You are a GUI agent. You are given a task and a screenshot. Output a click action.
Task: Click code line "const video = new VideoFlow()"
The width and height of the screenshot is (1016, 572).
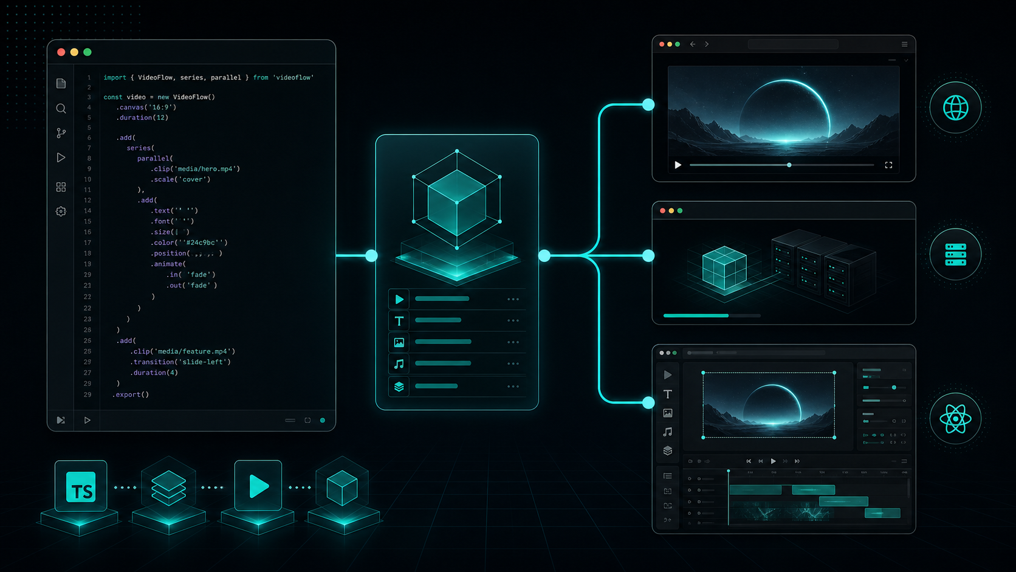tap(159, 97)
